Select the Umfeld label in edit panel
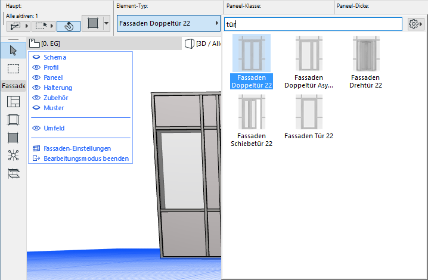The width and height of the screenshot is (428, 280). (54, 128)
